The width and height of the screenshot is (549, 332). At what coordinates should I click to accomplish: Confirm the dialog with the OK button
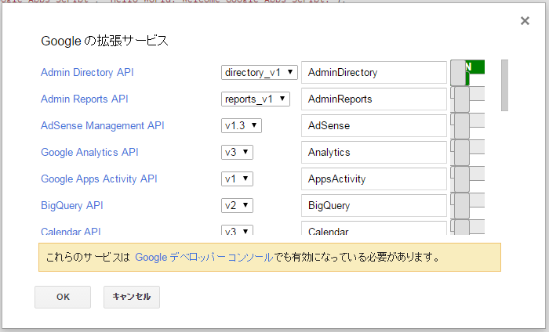(x=63, y=297)
